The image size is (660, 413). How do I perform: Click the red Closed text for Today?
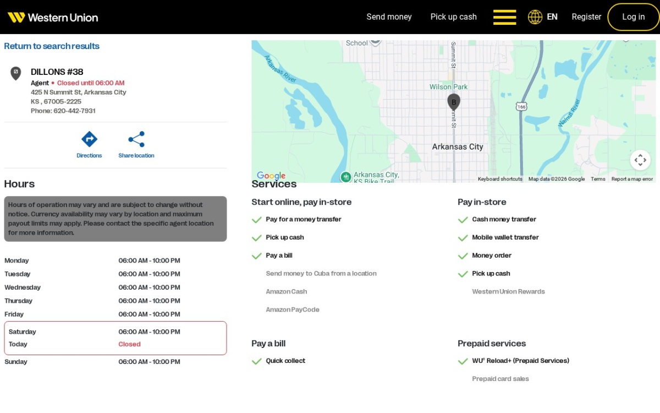(x=129, y=344)
